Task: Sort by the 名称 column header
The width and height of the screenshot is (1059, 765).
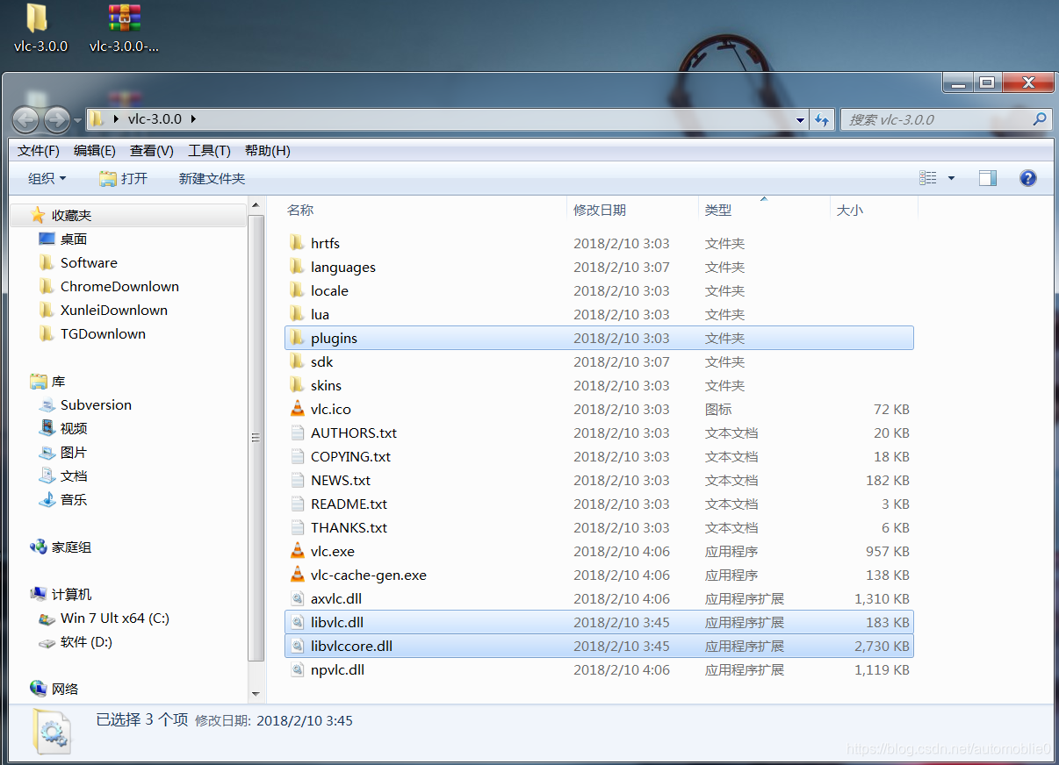Action: tap(300, 210)
